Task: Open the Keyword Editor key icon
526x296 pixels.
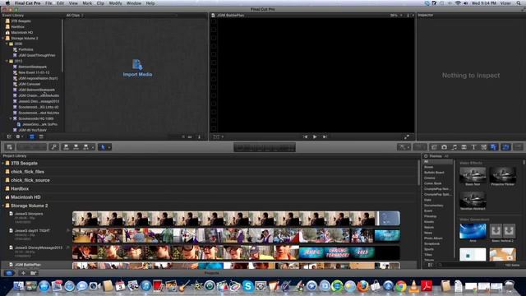Action: tap(53, 147)
